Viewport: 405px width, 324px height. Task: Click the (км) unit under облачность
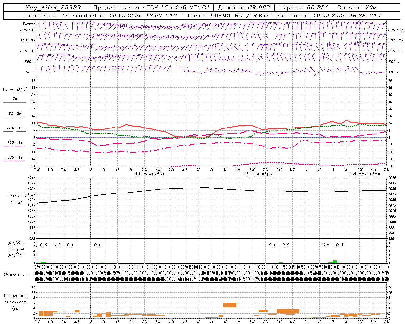[x=16, y=308]
